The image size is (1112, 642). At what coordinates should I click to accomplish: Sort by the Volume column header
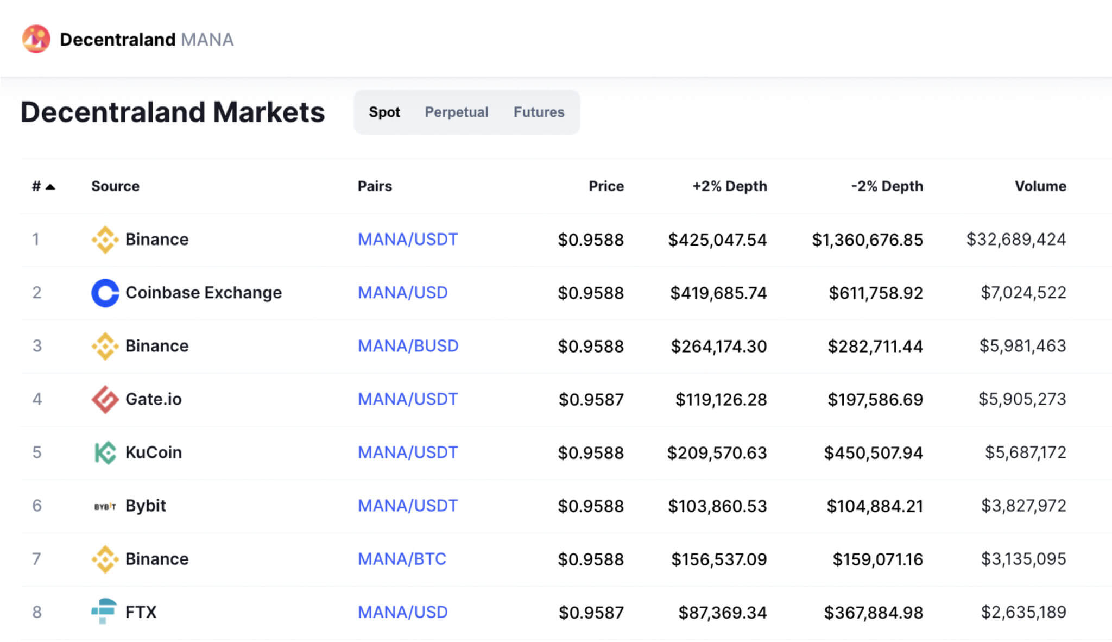pos(1040,186)
